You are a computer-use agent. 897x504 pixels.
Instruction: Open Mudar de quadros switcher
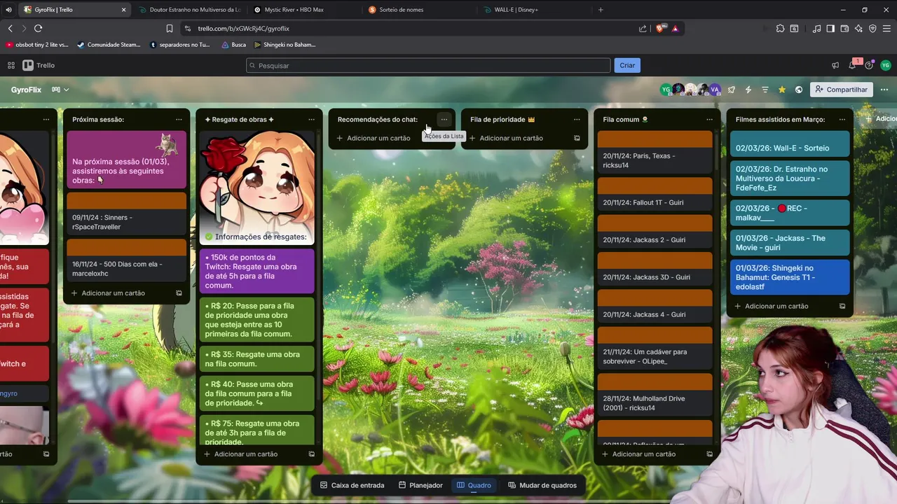click(x=542, y=485)
